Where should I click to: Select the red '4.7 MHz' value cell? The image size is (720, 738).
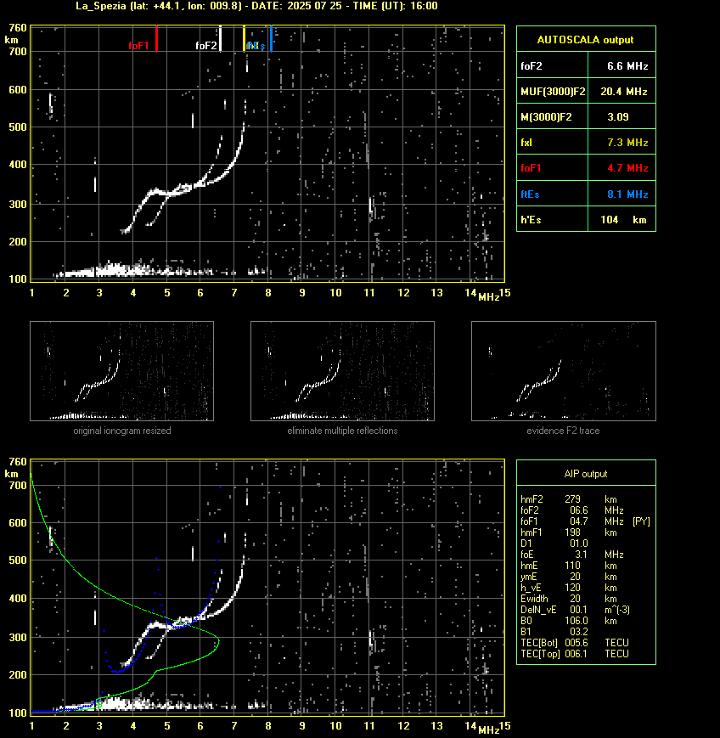(x=622, y=167)
